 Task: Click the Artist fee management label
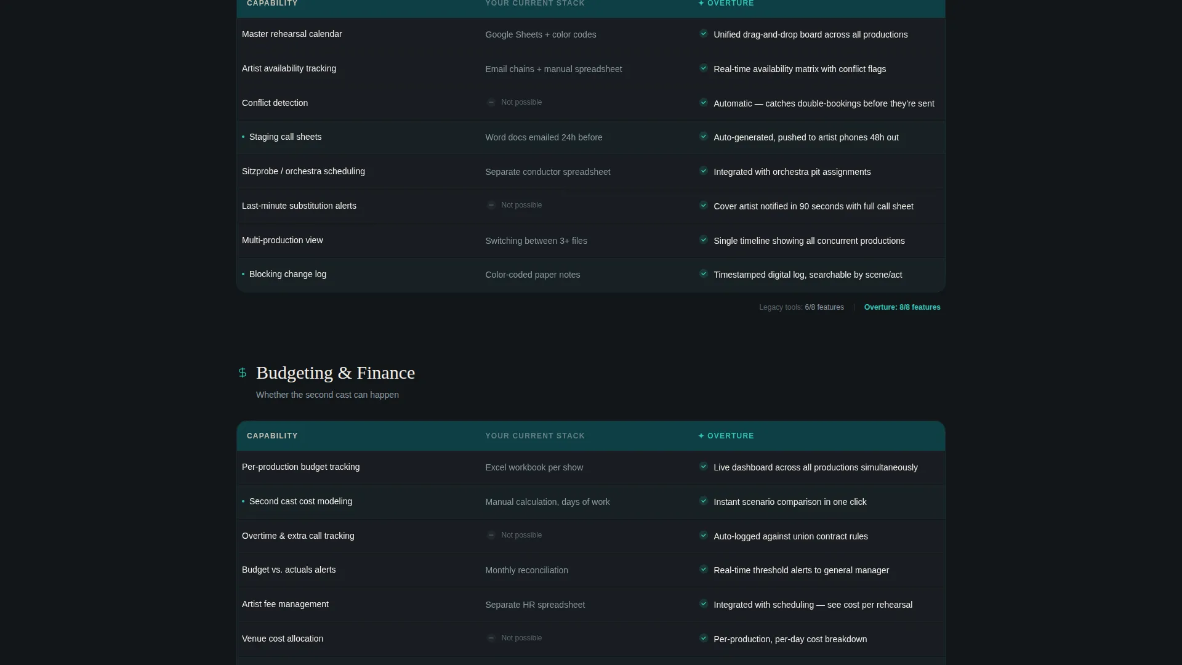[285, 604]
